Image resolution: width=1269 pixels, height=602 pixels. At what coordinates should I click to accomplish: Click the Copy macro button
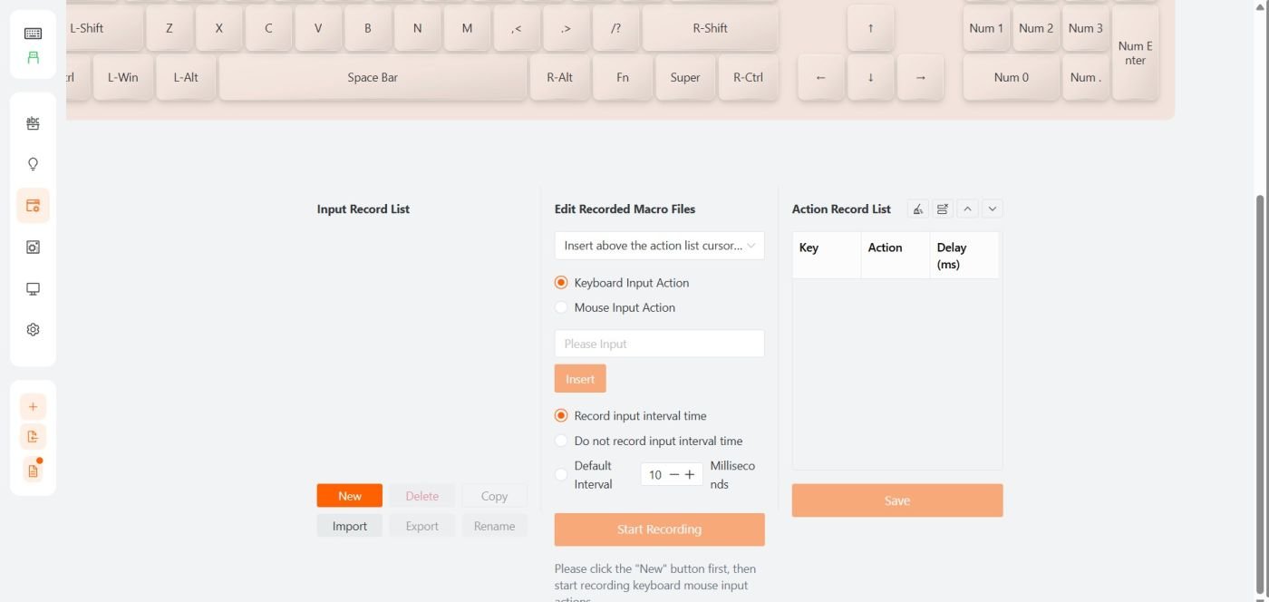[x=494, y=496]
